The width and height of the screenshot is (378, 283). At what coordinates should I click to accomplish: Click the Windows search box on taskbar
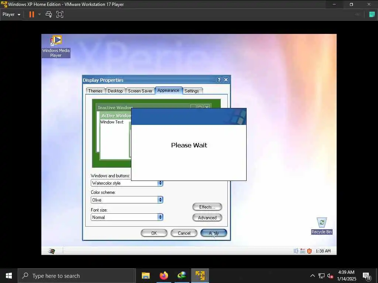tap(77, 276)
